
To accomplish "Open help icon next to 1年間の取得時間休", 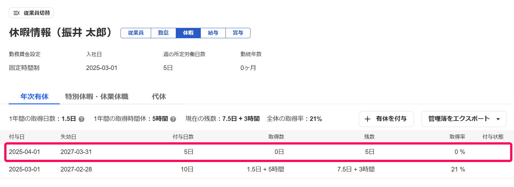I will (173, 119).
